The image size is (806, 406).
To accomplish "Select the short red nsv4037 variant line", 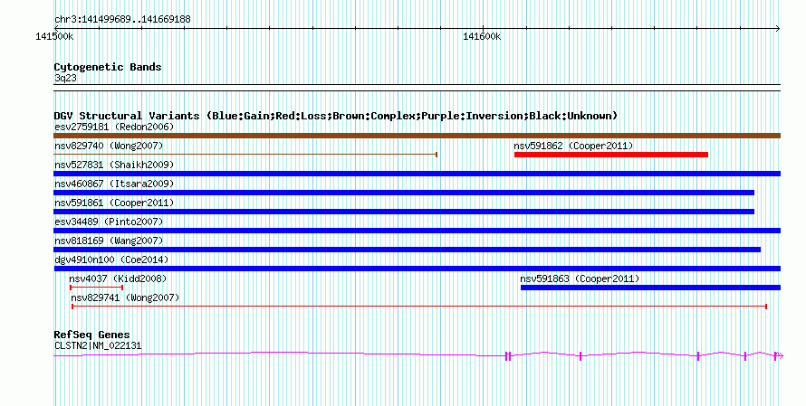I will pos(96,288).
